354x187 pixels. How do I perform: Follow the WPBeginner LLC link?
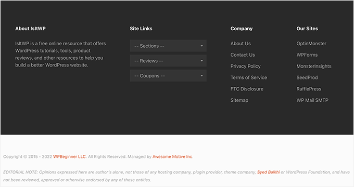point(70,156)
